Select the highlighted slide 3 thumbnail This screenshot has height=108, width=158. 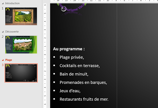click(x=21, y=73)
